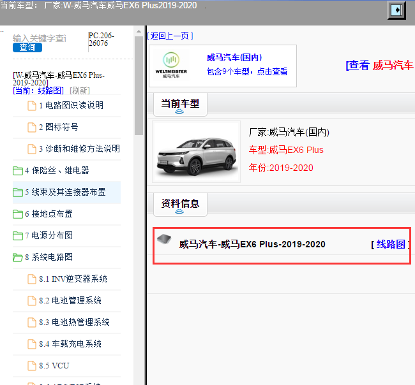Click the wifi-like icon under 当前车型 tab

(179, 112)
